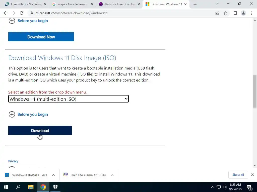This screenshot has height=192, width=257.
Task: Open Chrome's three-dot menu
Action: (251, 13)
